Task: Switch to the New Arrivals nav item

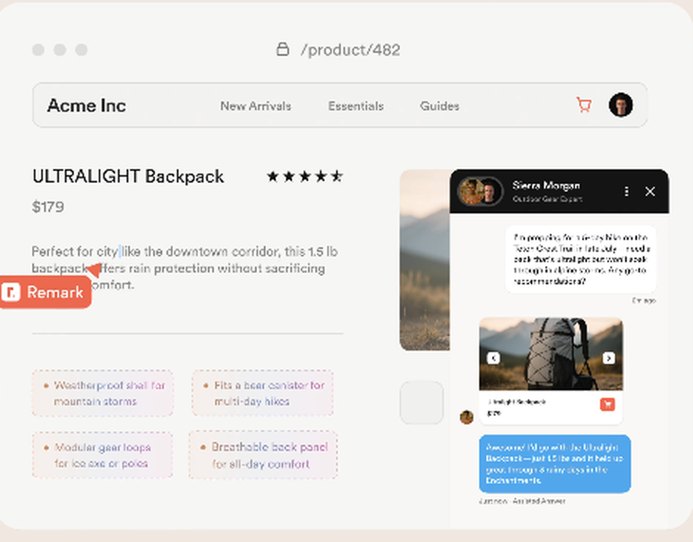Action: tap(255, 106)
